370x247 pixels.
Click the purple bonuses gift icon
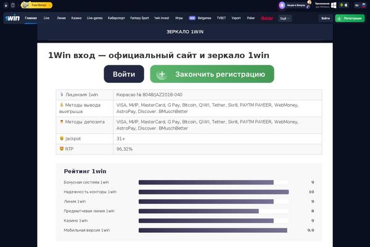[x=282, y=5]
